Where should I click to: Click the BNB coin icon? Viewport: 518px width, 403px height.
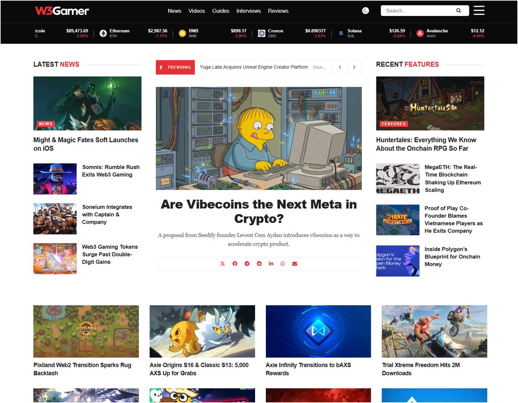[x=182, y=33]
